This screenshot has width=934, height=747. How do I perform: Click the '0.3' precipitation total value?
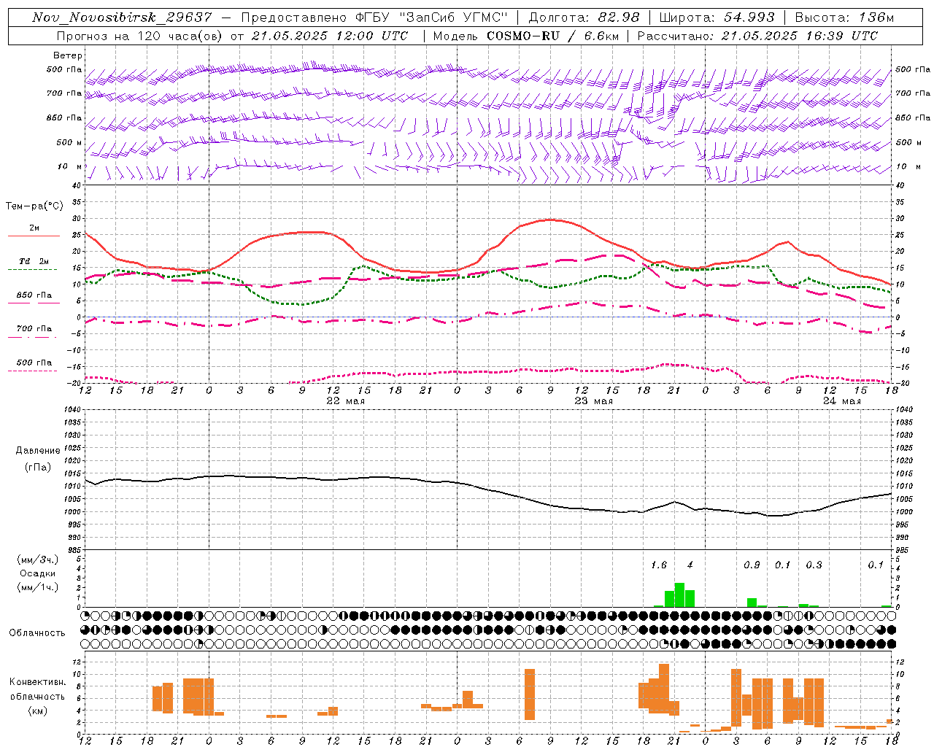tap(814, 565)
